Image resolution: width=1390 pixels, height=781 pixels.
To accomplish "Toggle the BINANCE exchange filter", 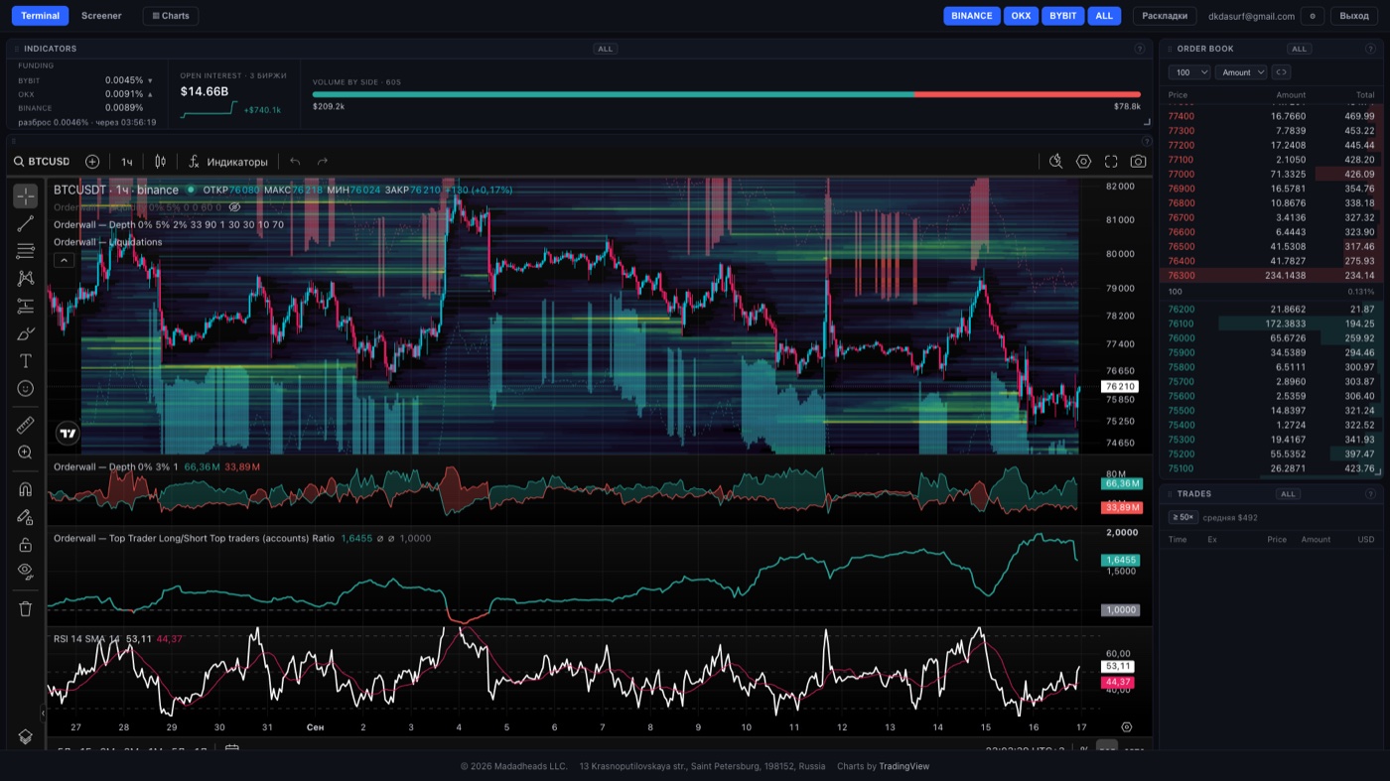I will 972,16.
